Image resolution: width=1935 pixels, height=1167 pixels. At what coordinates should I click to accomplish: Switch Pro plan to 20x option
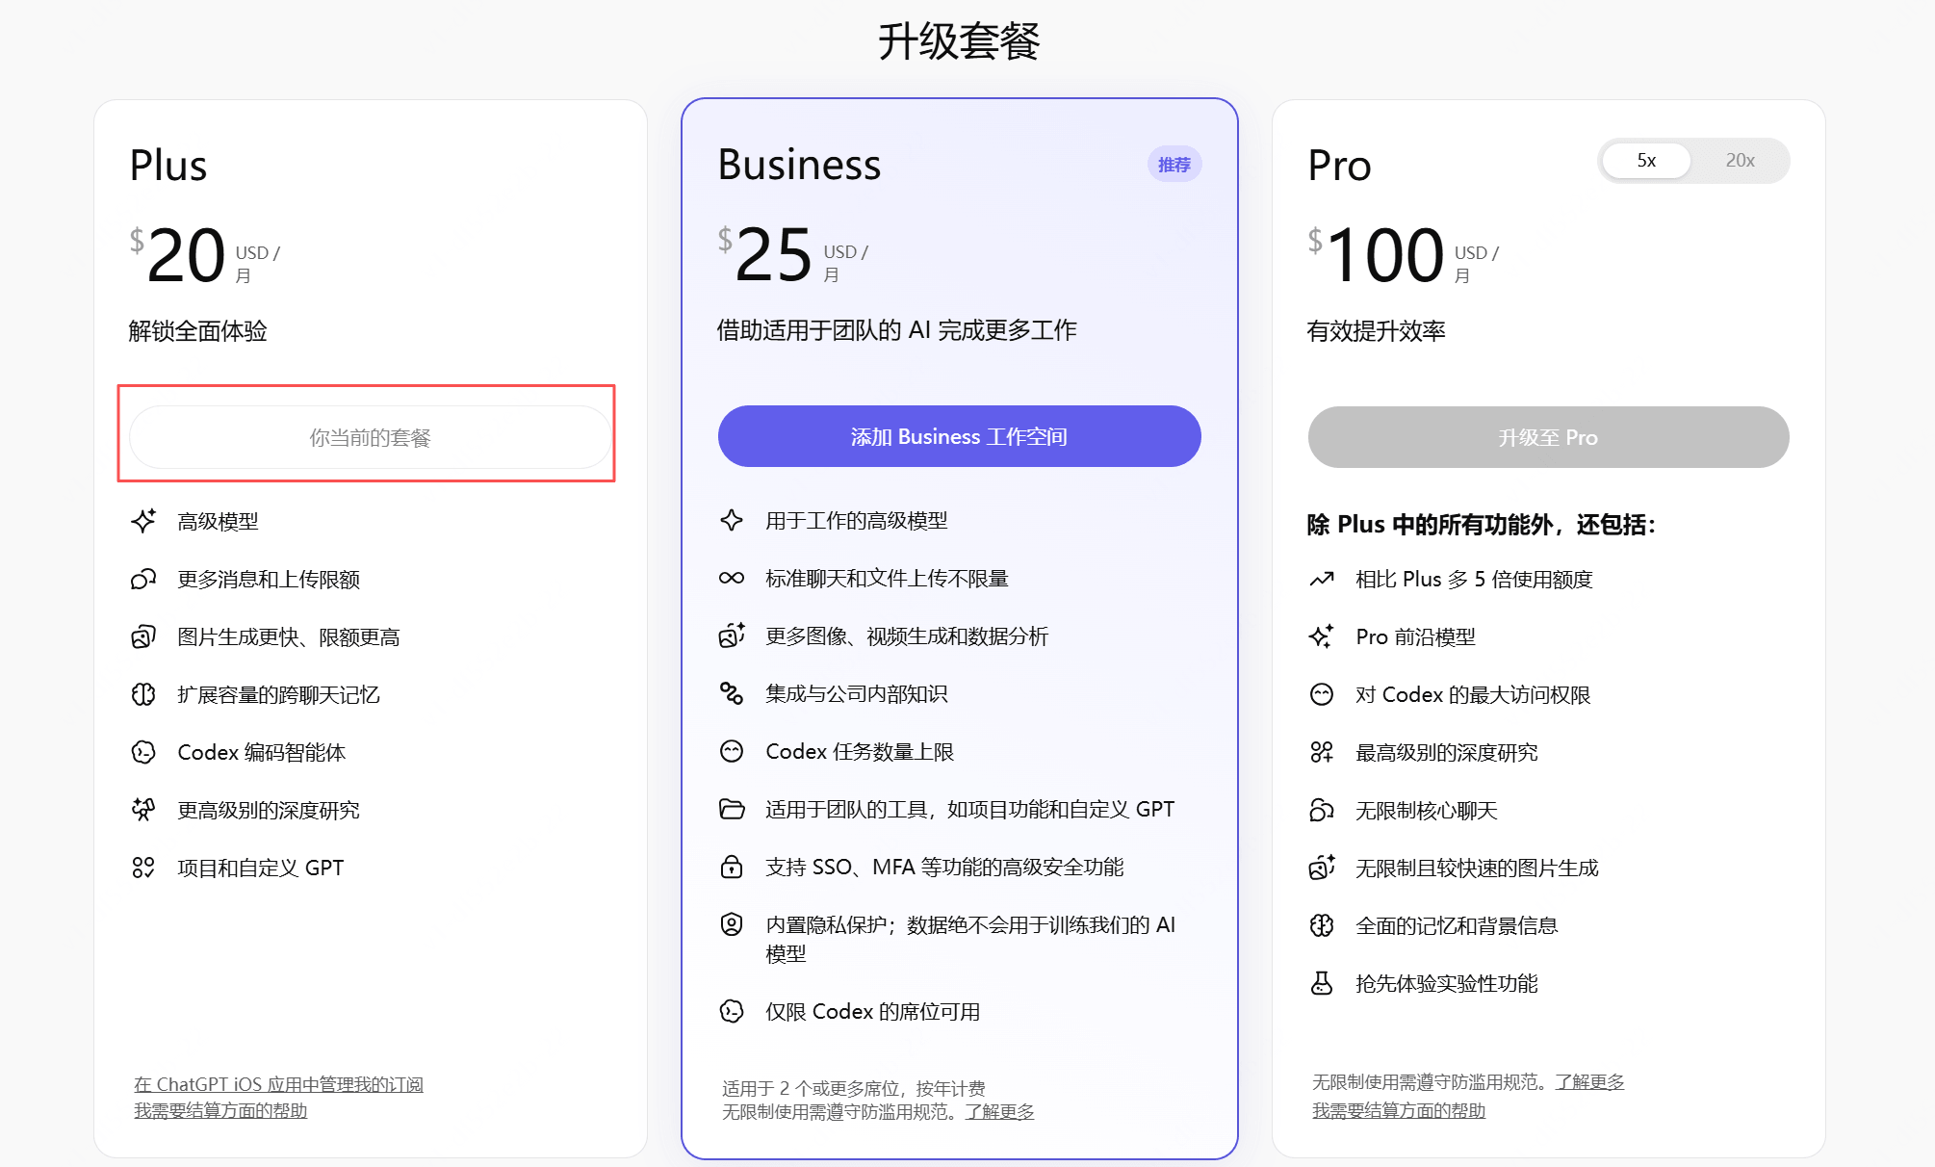(x=1740, y=161)
